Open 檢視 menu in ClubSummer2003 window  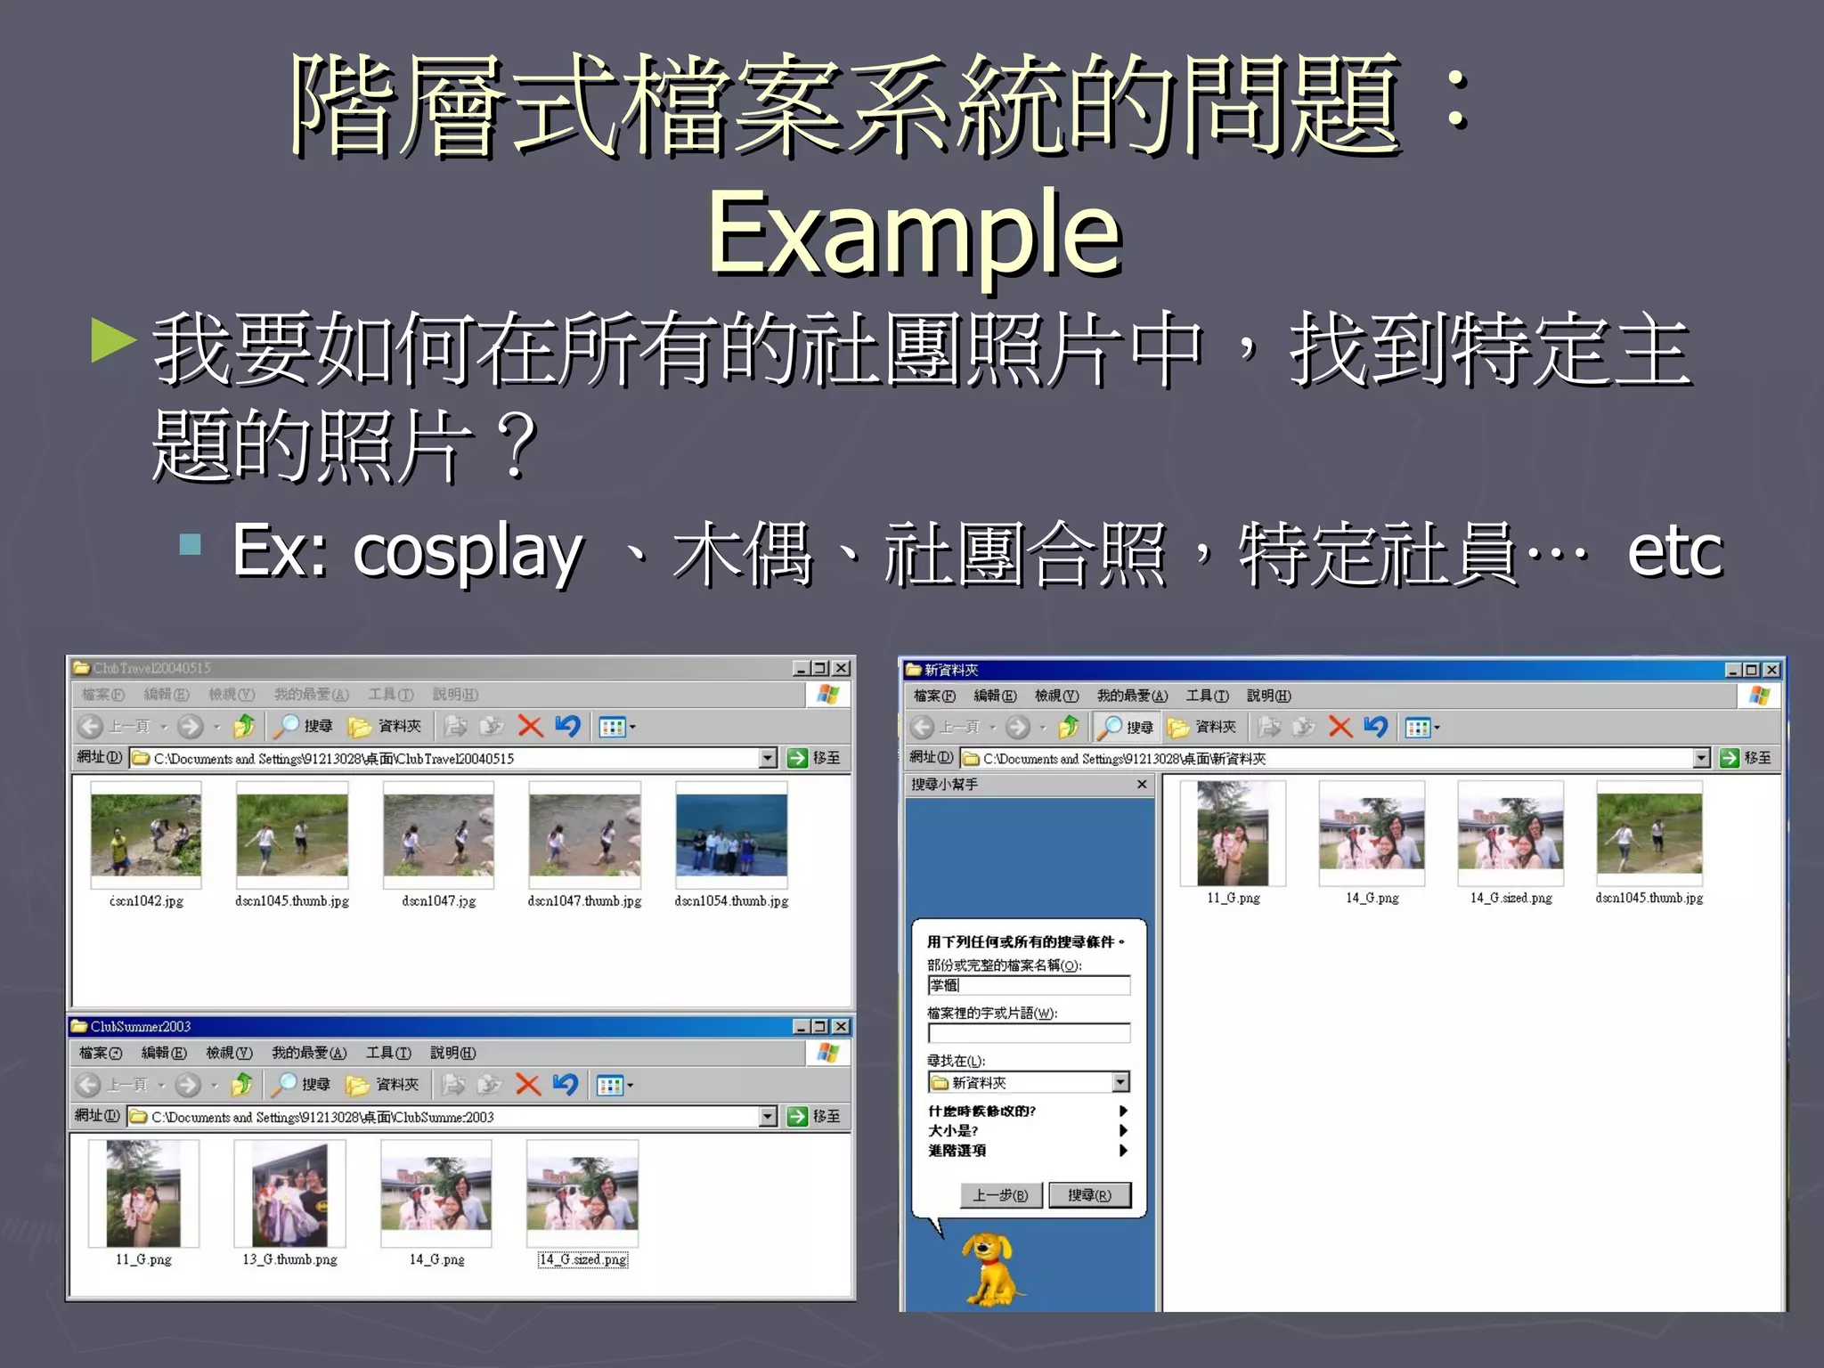pos(229,1053)
